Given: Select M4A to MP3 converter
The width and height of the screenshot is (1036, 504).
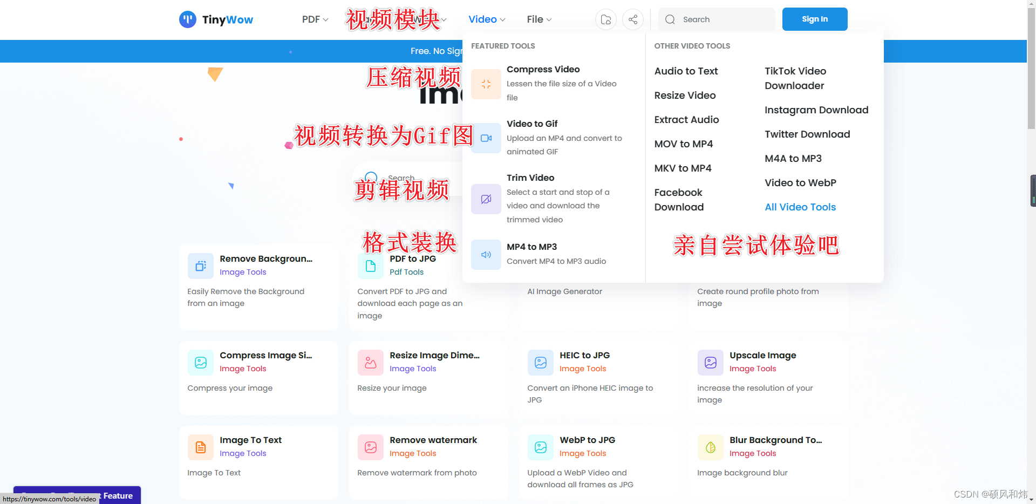Looking at the screenshot, I should point(793,159).
